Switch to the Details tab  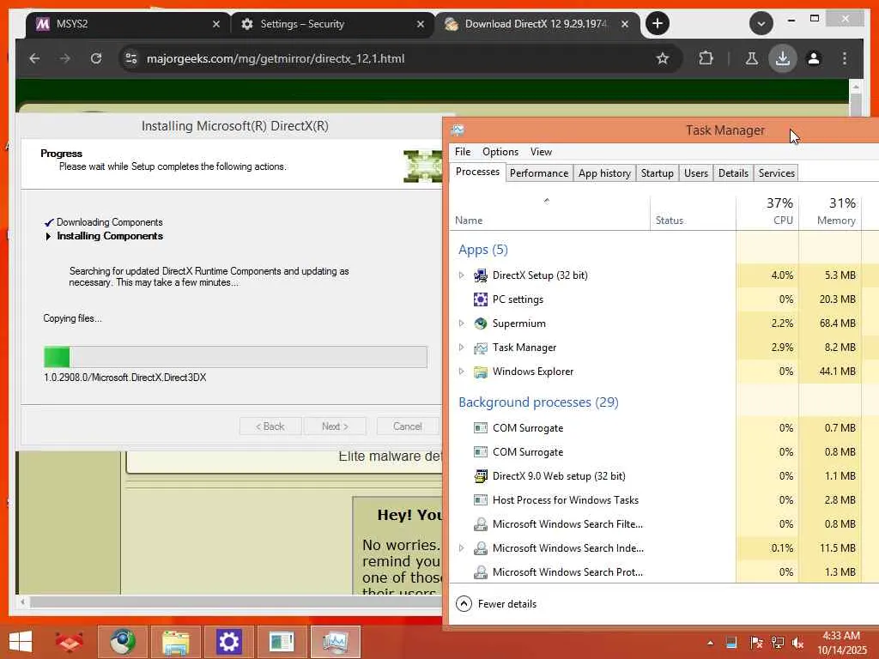[733, 173]
